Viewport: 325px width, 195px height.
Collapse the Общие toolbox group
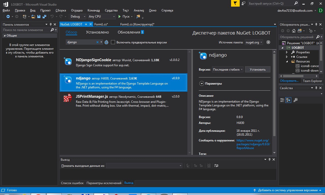[x=5, y=36]
